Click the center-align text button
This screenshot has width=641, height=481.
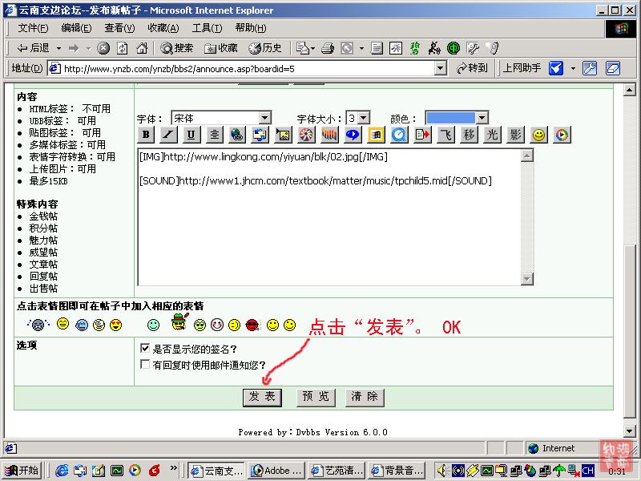click(x=214, y=135)
